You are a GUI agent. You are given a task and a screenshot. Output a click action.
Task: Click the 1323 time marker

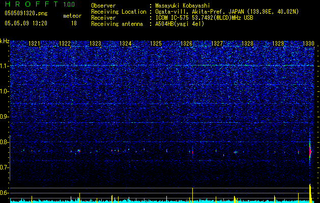click(95, 44)
